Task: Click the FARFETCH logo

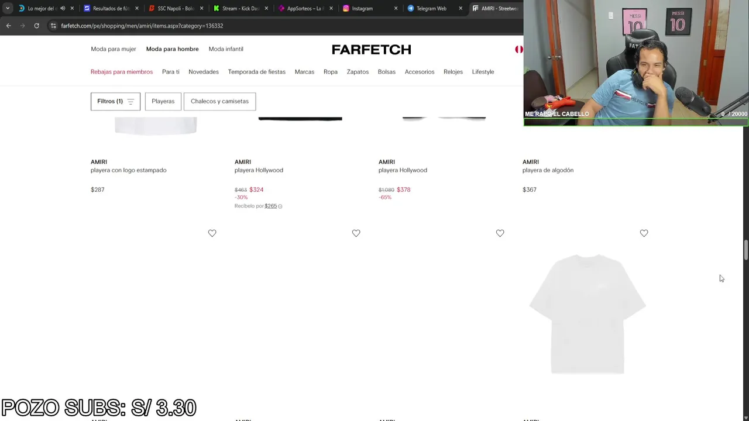Action: pyautogui.click(x=372, y=50)
